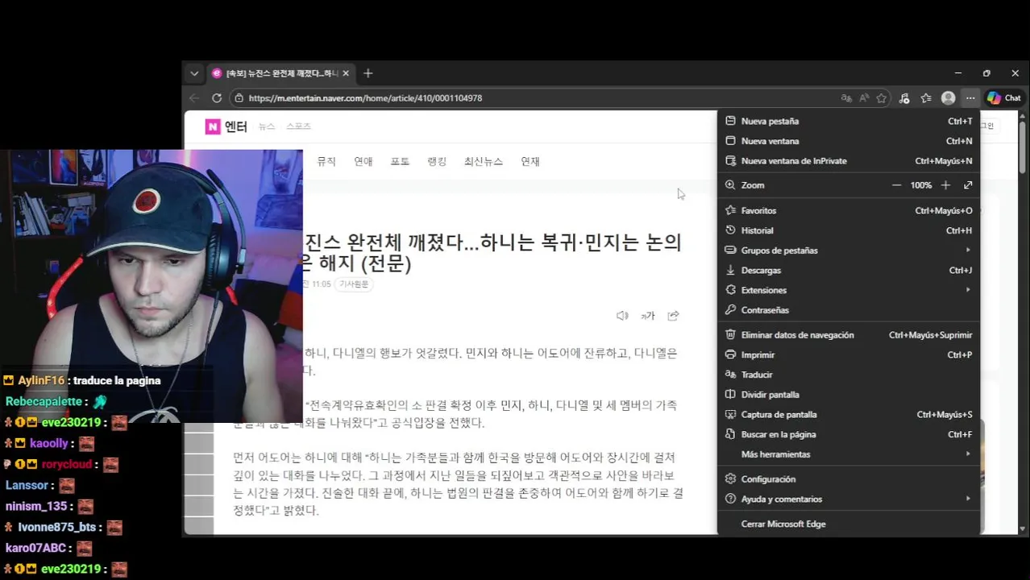This screenshot has width=1030, height=580.
Task: Expand Más herramientas submenu
Action: point(849,454)
